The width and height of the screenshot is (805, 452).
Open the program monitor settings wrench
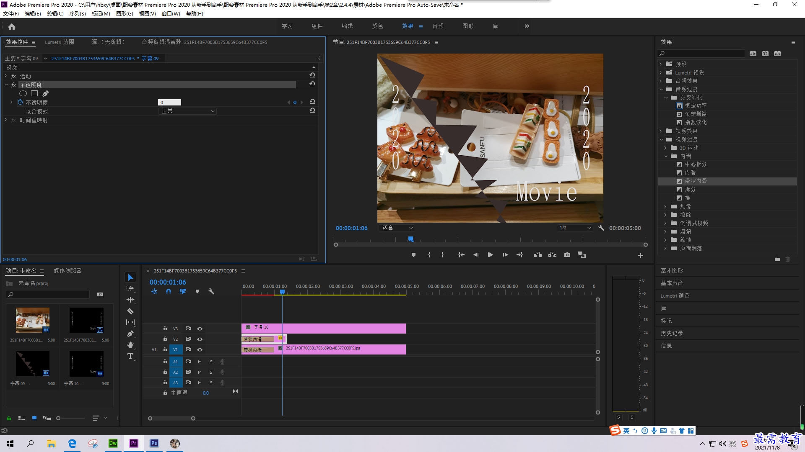601,228
